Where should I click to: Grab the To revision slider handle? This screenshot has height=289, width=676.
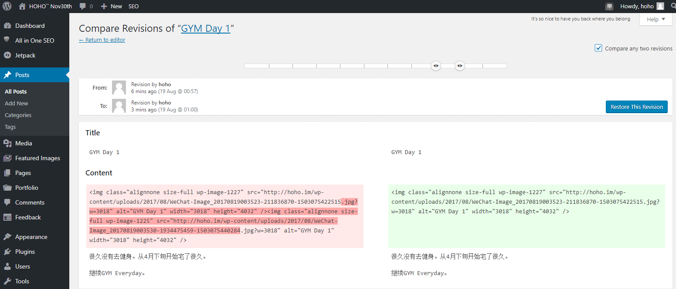point(459,66)
